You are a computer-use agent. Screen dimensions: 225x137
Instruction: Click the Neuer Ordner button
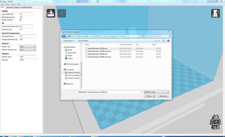[83, 41]
